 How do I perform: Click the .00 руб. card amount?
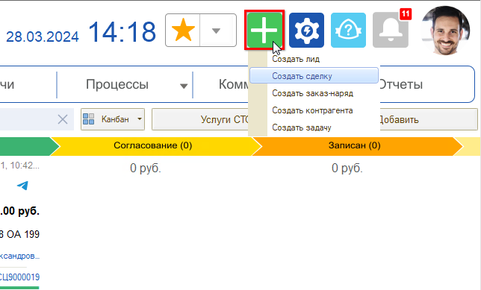[19, 211]
